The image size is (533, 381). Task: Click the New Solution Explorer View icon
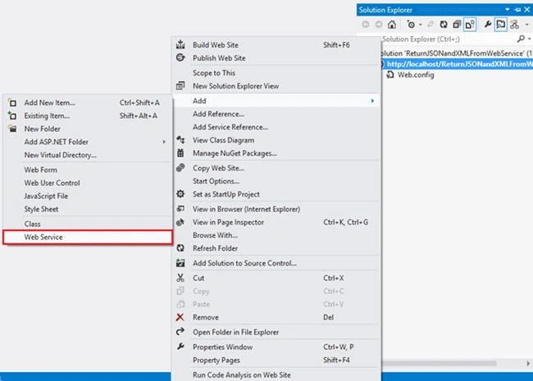[180, 86]
